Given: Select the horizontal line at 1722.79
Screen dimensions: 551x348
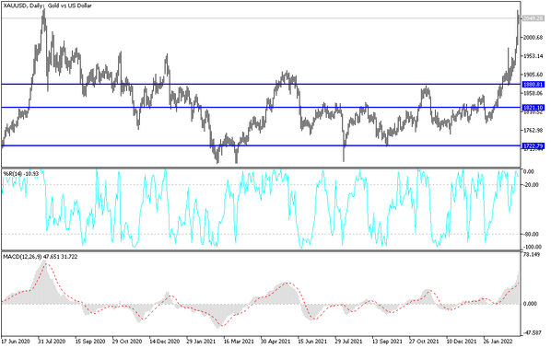Looking at the screenshot, I should (x=261, y=145).
